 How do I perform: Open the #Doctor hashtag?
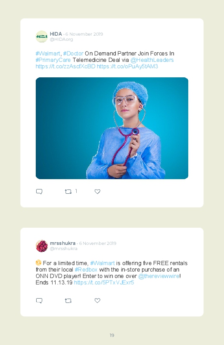(73, 53)
